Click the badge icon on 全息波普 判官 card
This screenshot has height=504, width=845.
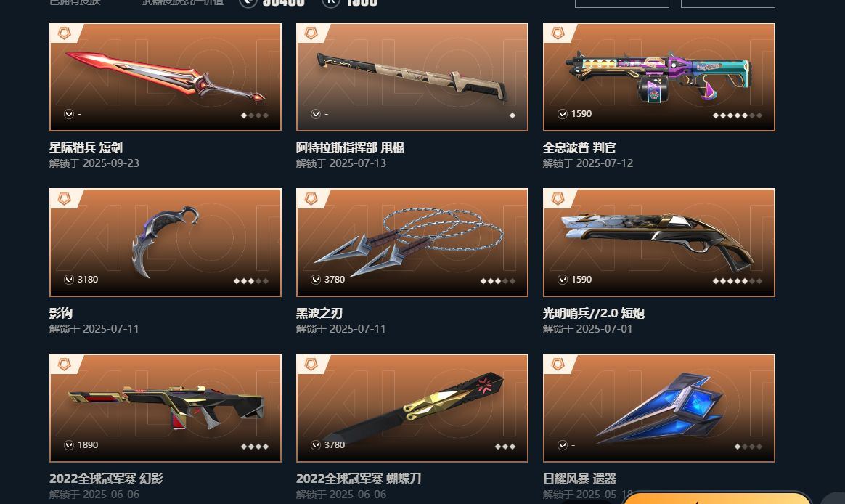coord(558,33)
